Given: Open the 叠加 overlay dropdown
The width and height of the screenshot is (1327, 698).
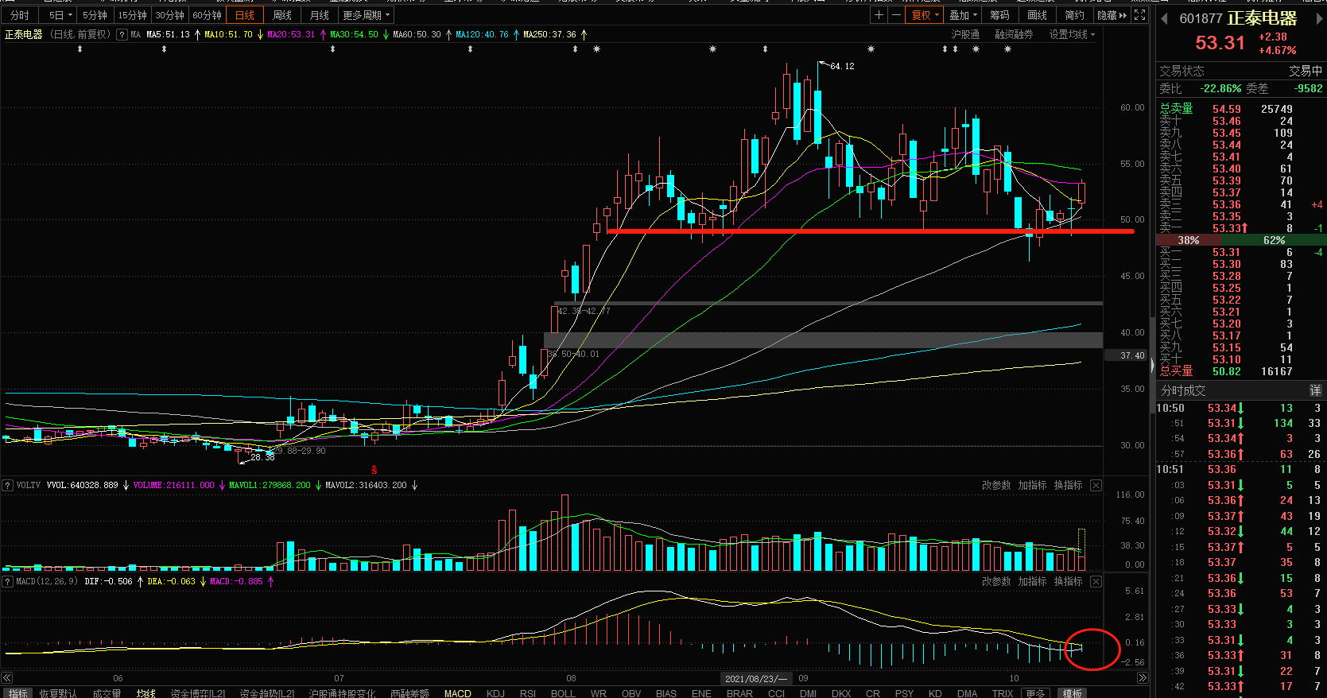Looking at the screenshot, I should (963, 15).
